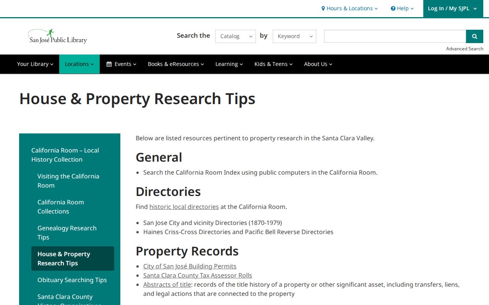Open the Catalog search scope dropdown
This screenshot has height=305, width=489.
coord(236,36)
